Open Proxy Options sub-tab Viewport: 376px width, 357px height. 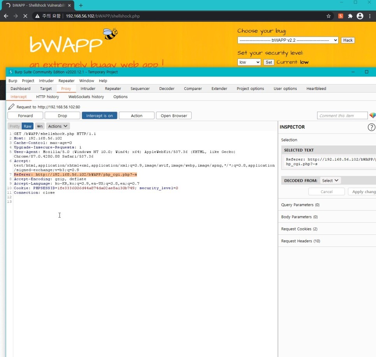[120, 97]
